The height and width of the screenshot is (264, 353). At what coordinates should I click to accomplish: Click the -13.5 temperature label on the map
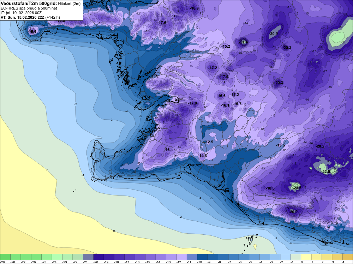tap(281, 145)
